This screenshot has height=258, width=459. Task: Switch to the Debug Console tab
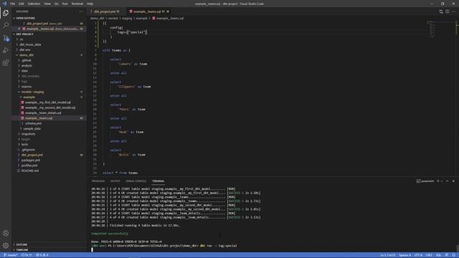point(136,181)
